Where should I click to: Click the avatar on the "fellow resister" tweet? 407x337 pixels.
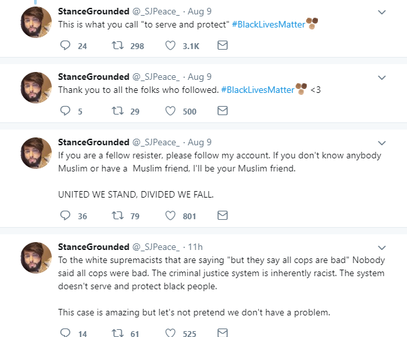click(x=36, y=153)
